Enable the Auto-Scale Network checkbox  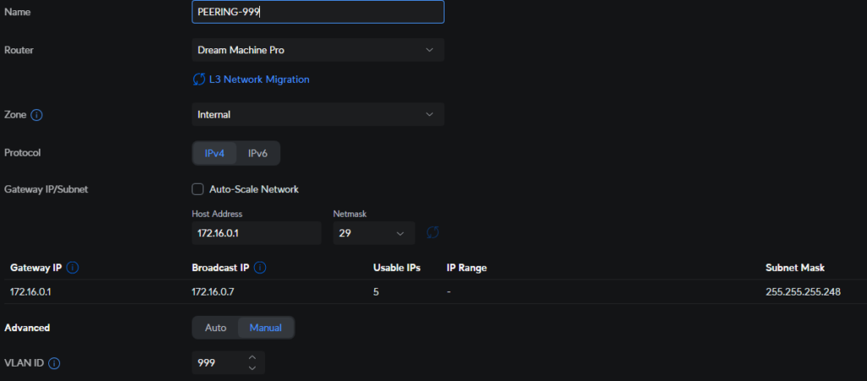click(198, 190)
